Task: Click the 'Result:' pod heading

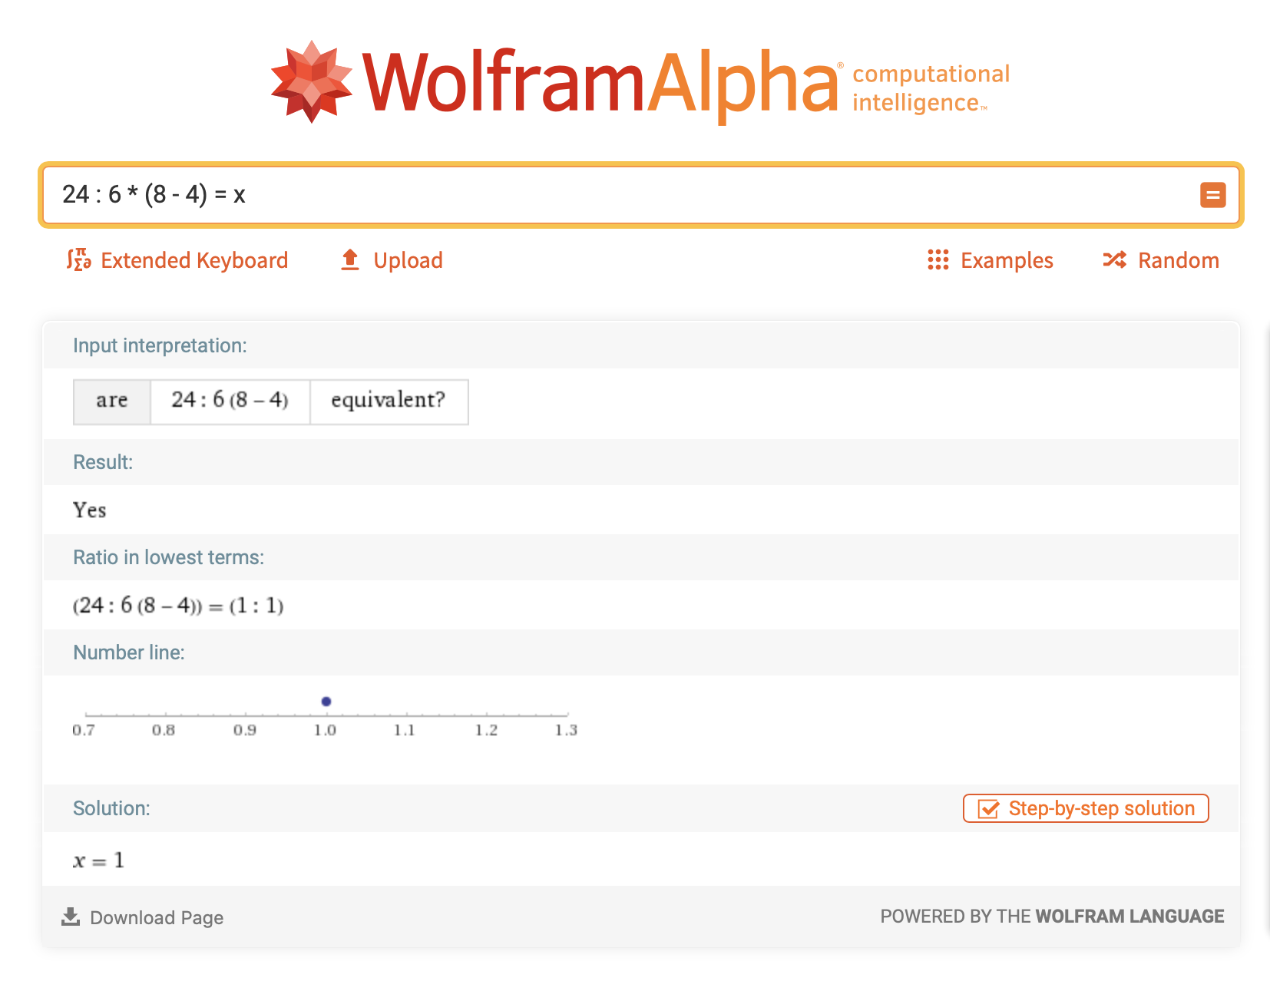Action: coord(103,462)
